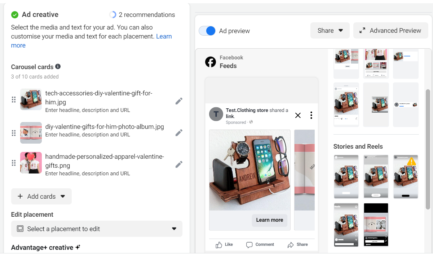Click the Carousel cards info icon
Image resolution: width=433 pixels, height=257 pixels.
[58, 67]
